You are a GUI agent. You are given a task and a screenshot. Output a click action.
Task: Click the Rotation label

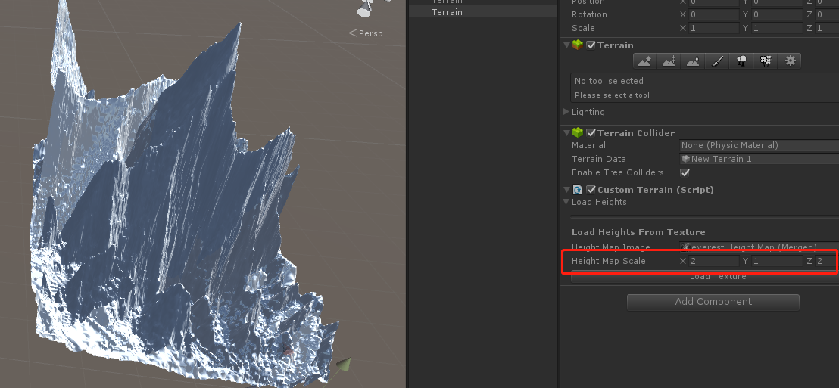(589, 14)
